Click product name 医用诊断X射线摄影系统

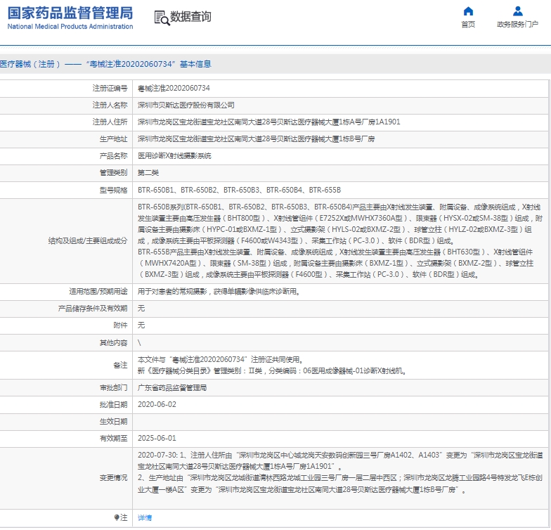[174, 156]
